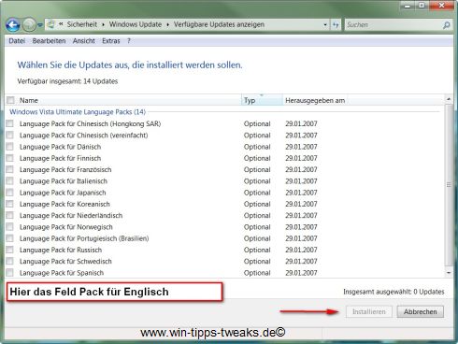Sort by Herausgegeben am column header
The width and height of the screenshot is (458, 344).
pyautogui.click(x=315, y=100)
